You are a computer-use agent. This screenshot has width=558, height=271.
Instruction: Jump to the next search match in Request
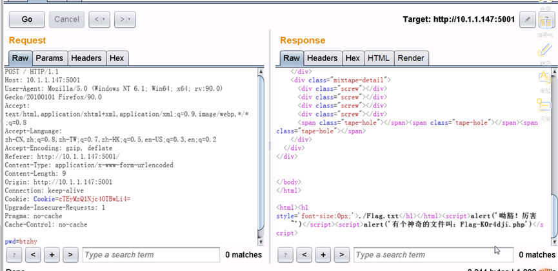(70, 255)
